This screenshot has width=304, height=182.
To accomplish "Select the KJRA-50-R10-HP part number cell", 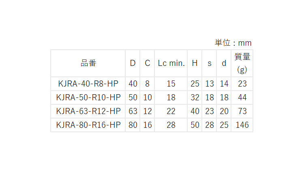I will pos(88,97).
